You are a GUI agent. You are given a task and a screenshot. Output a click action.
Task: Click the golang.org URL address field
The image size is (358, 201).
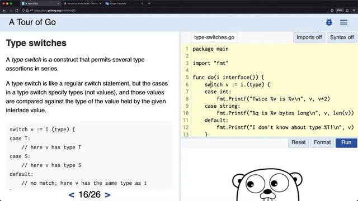pos(55,10)
